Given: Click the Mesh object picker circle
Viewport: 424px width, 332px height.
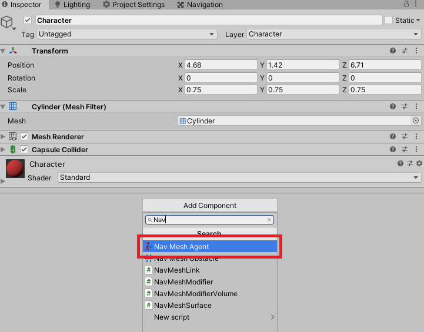Looking at the screenshot, I should coord(416,120).
